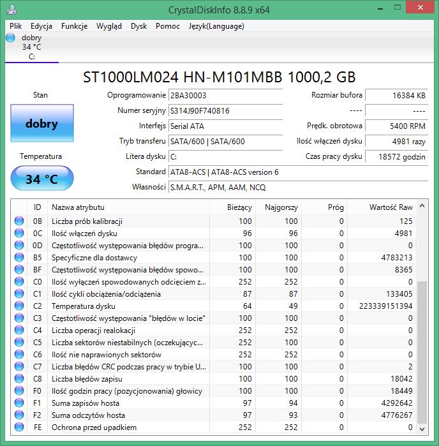The height and width of the screenshot is (446, 439).
Task: Click the ID column header
Action: tap(37, 207)
